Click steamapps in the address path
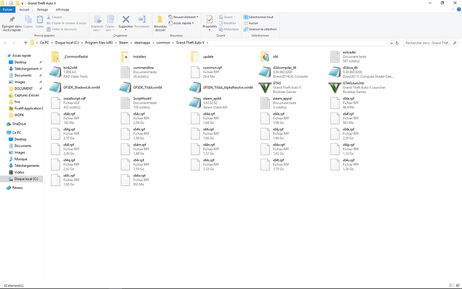462x289 pixels. point(142,43)
